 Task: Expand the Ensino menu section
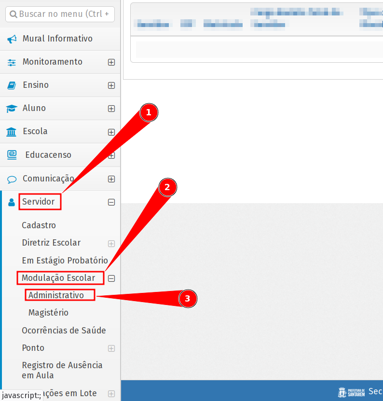pos(111,85)
